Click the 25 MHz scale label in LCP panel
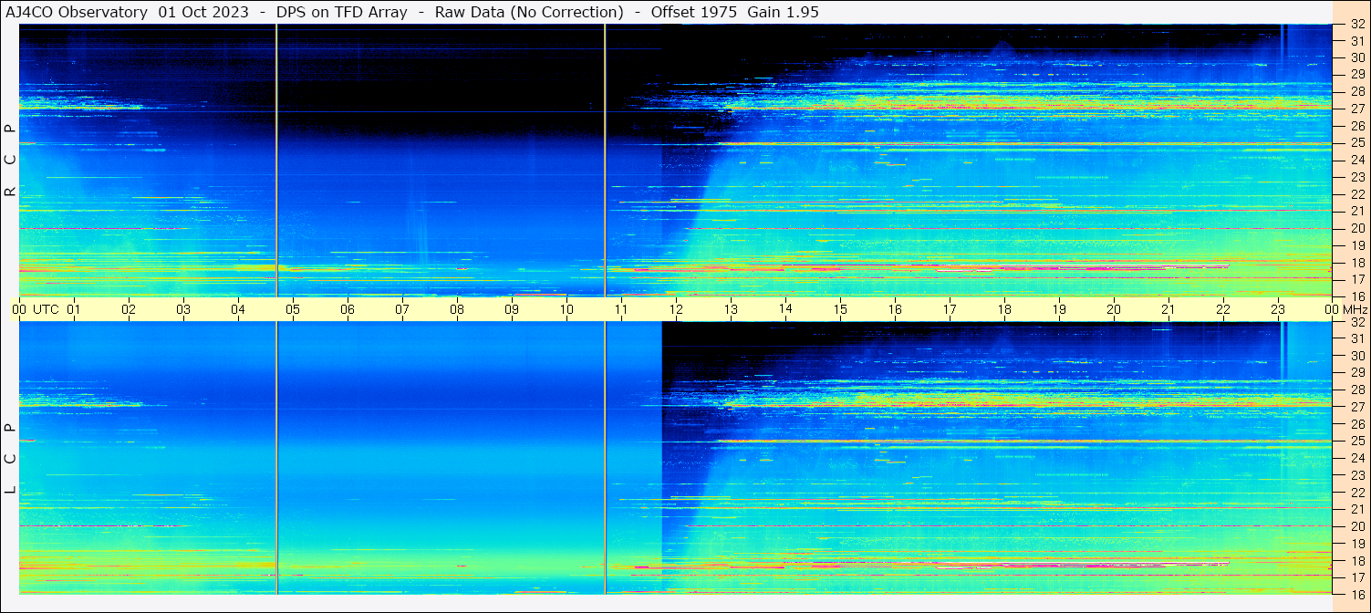The image size is (1371, 613). click(1356, 442)
